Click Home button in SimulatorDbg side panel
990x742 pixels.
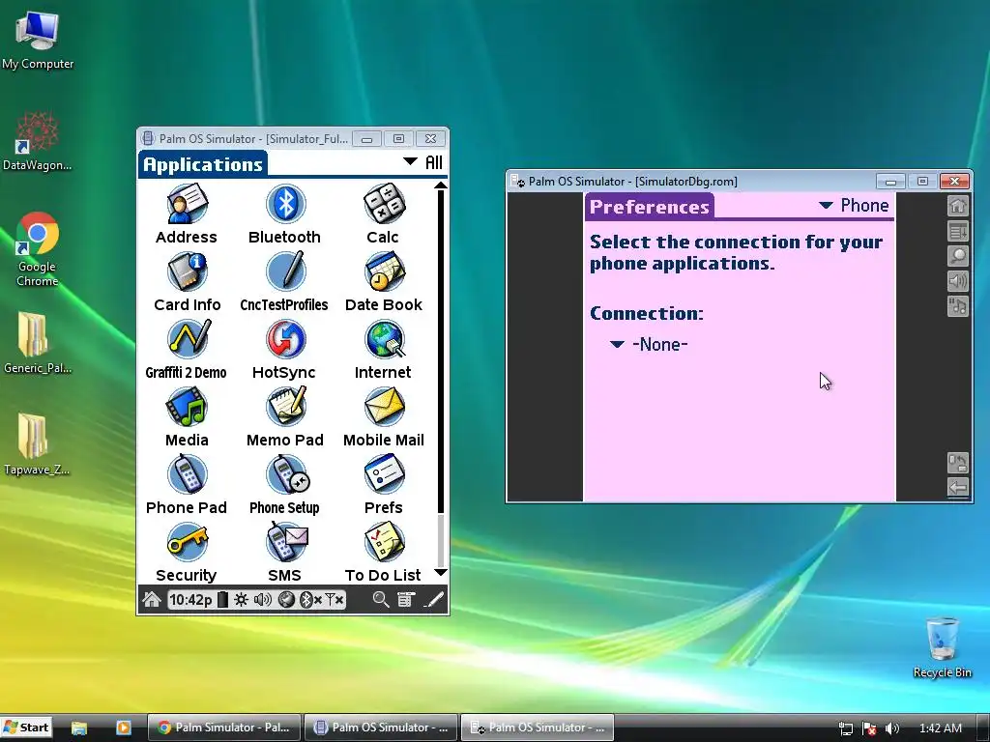958,206
